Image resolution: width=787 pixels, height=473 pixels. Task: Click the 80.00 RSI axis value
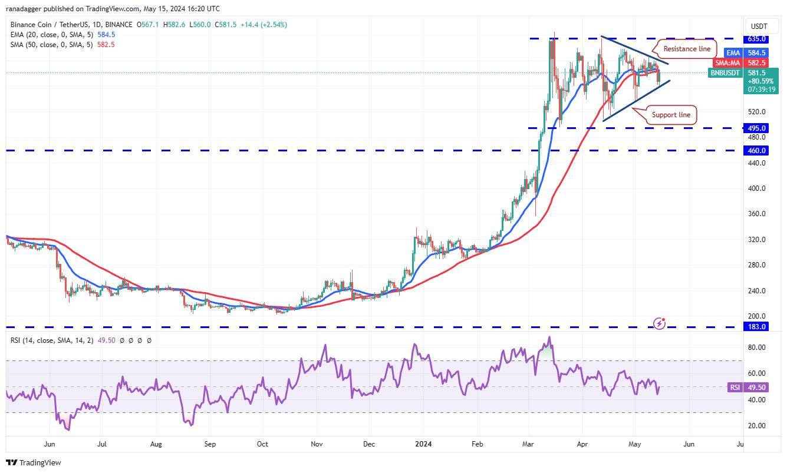[756, 348]
